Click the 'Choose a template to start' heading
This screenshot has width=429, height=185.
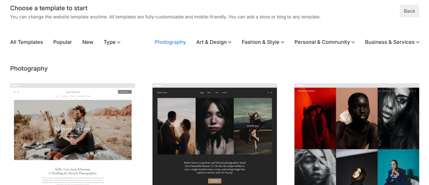click(49, 8)
